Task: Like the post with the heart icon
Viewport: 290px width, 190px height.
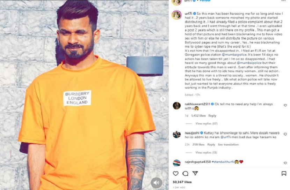Action: [x=175, y=173]
